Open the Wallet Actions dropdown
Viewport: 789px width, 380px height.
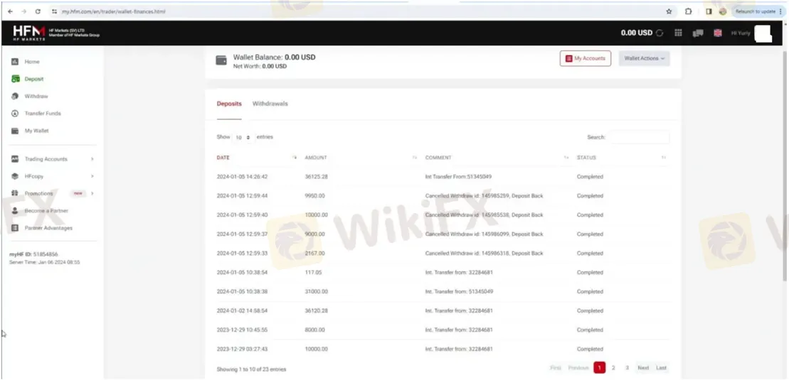point(644,58)
